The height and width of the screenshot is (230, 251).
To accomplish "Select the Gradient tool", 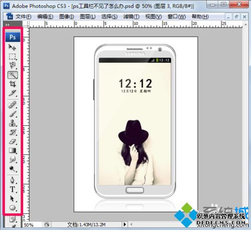I will tap(12, 150).
